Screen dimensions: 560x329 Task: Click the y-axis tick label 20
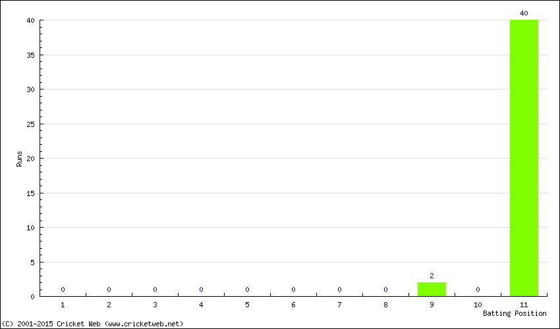tap(31, 159)
